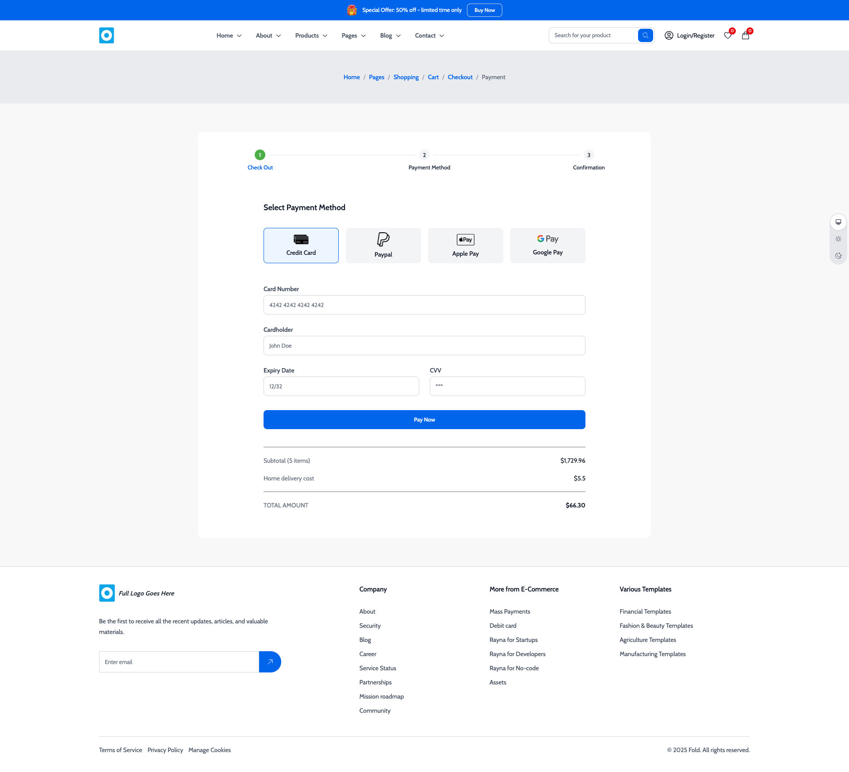Viewport: 849px width, 772px height.
Task: Open the shopping cart icon
Action: pos(745,35)
